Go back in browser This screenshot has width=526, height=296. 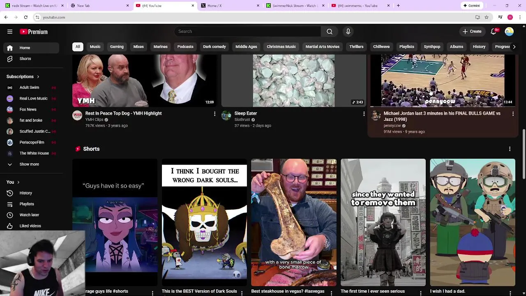[6, 17]
